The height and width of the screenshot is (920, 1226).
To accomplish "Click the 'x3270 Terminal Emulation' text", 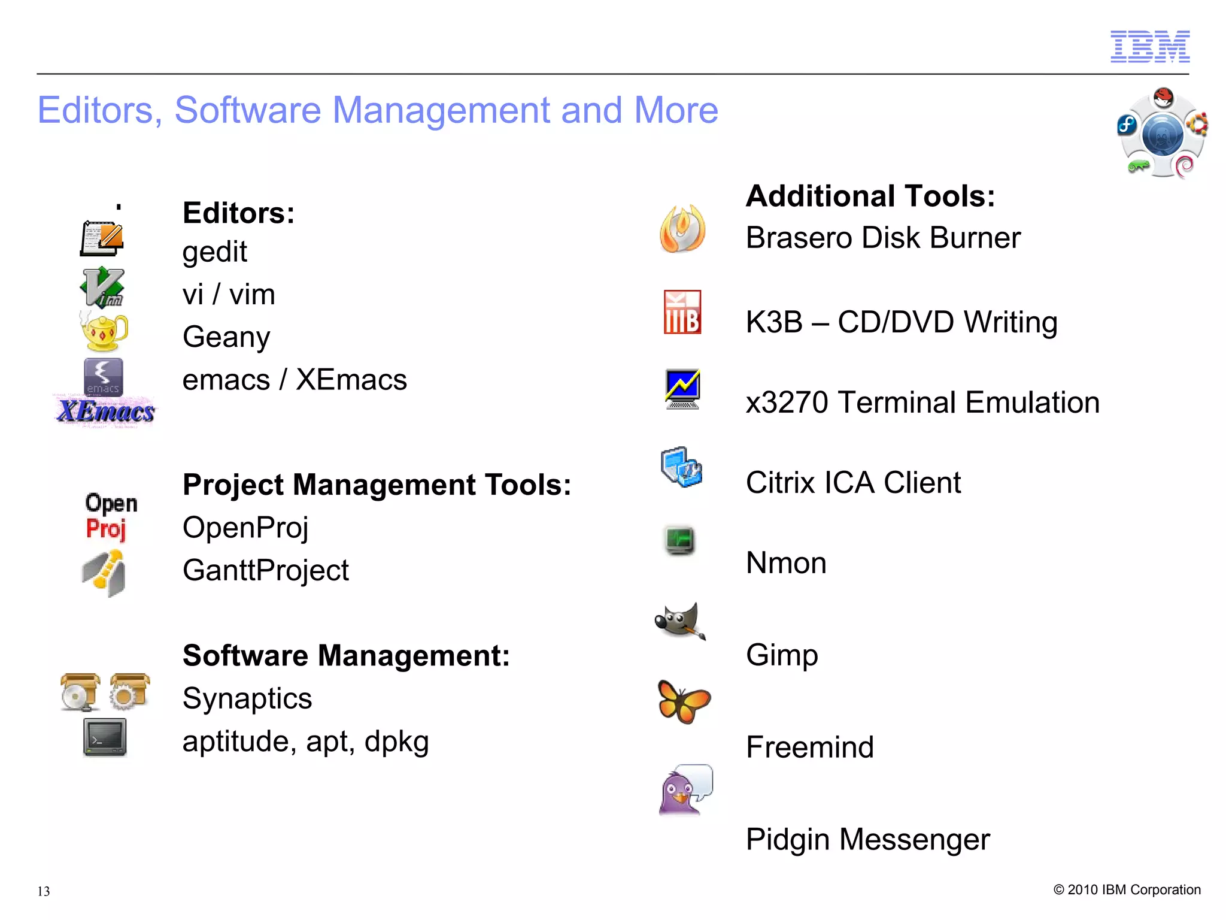I will click(923, 402).
